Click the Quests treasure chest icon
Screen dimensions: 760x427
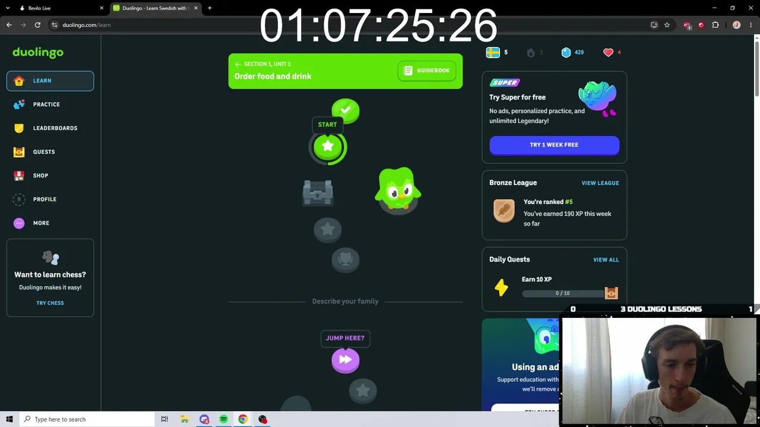(19, 152)
